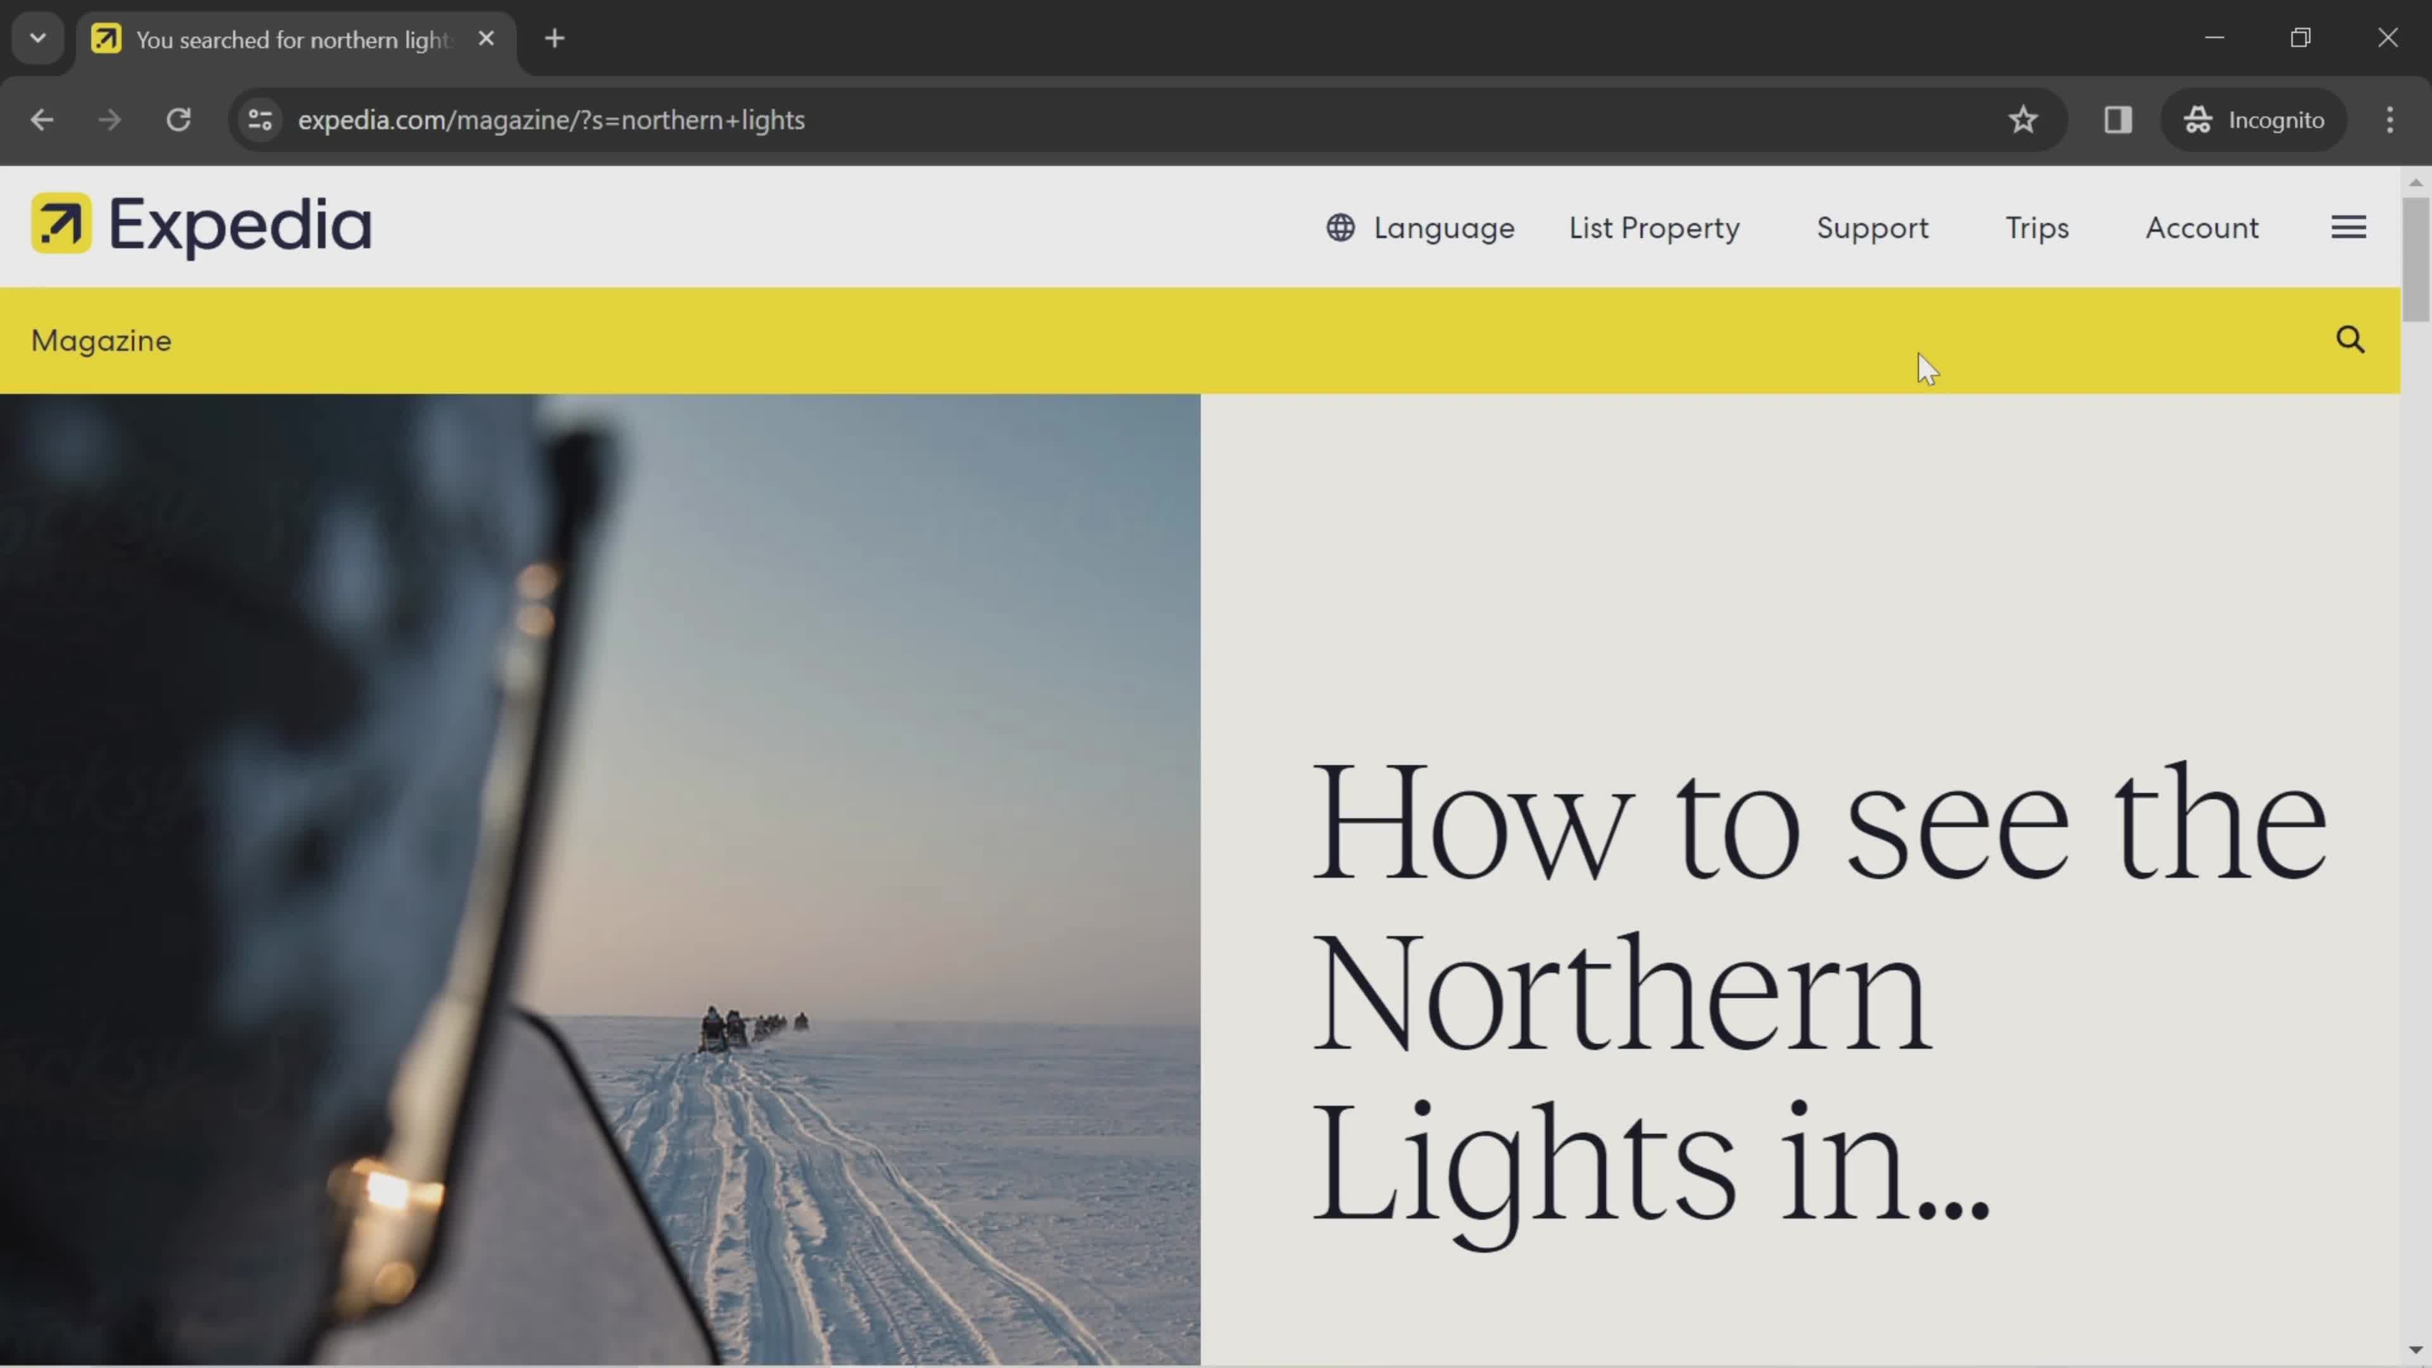Expand the browser tab options menu
Viewport: 2432px width, 1368px height.
point(37,37)
